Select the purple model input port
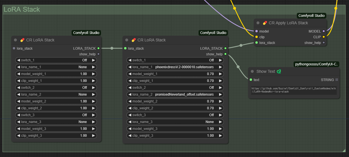The height and width of the screenshot is (157, 349). click(x=257, y=31)
